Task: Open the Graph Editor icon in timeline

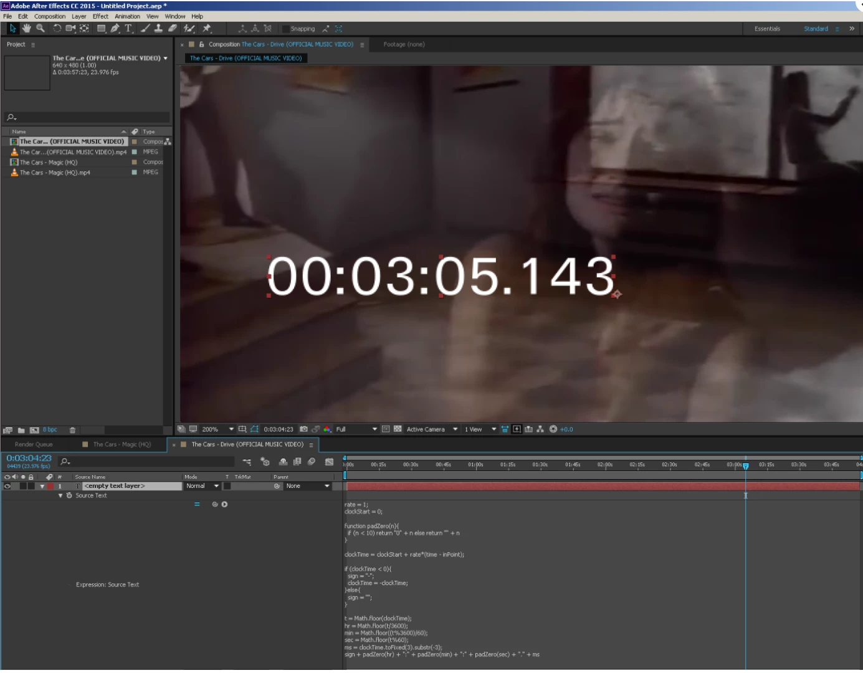Action: (x=329, y=462)
